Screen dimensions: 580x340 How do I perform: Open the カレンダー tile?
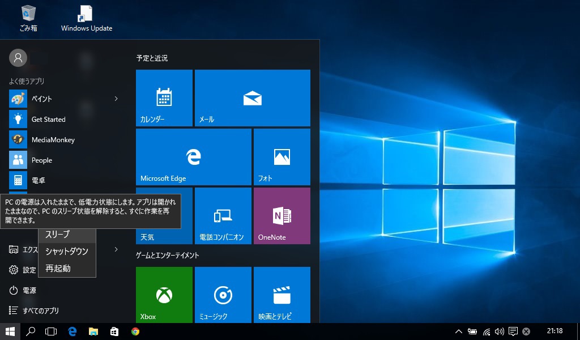[164, 98]
